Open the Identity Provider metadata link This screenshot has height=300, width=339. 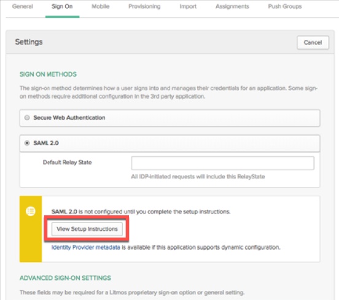tap(85, 247)
